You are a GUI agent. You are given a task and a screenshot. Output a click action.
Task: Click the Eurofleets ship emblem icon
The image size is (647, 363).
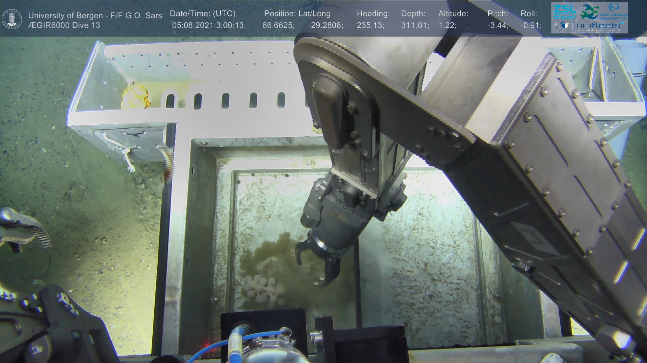(x=564, y=26)
